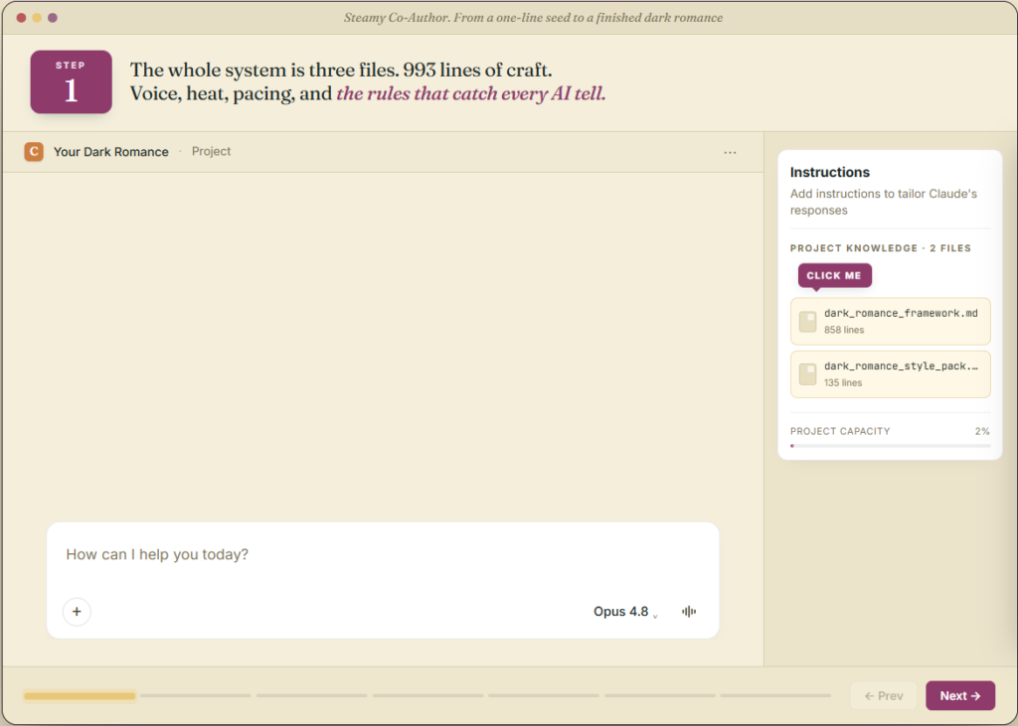
Task: Click the orange C project icon
Action: 34,152
